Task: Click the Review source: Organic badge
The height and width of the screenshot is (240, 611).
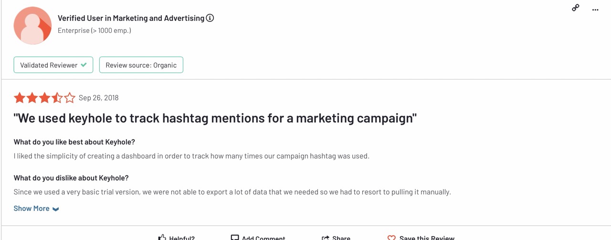Action: point(141,65)
